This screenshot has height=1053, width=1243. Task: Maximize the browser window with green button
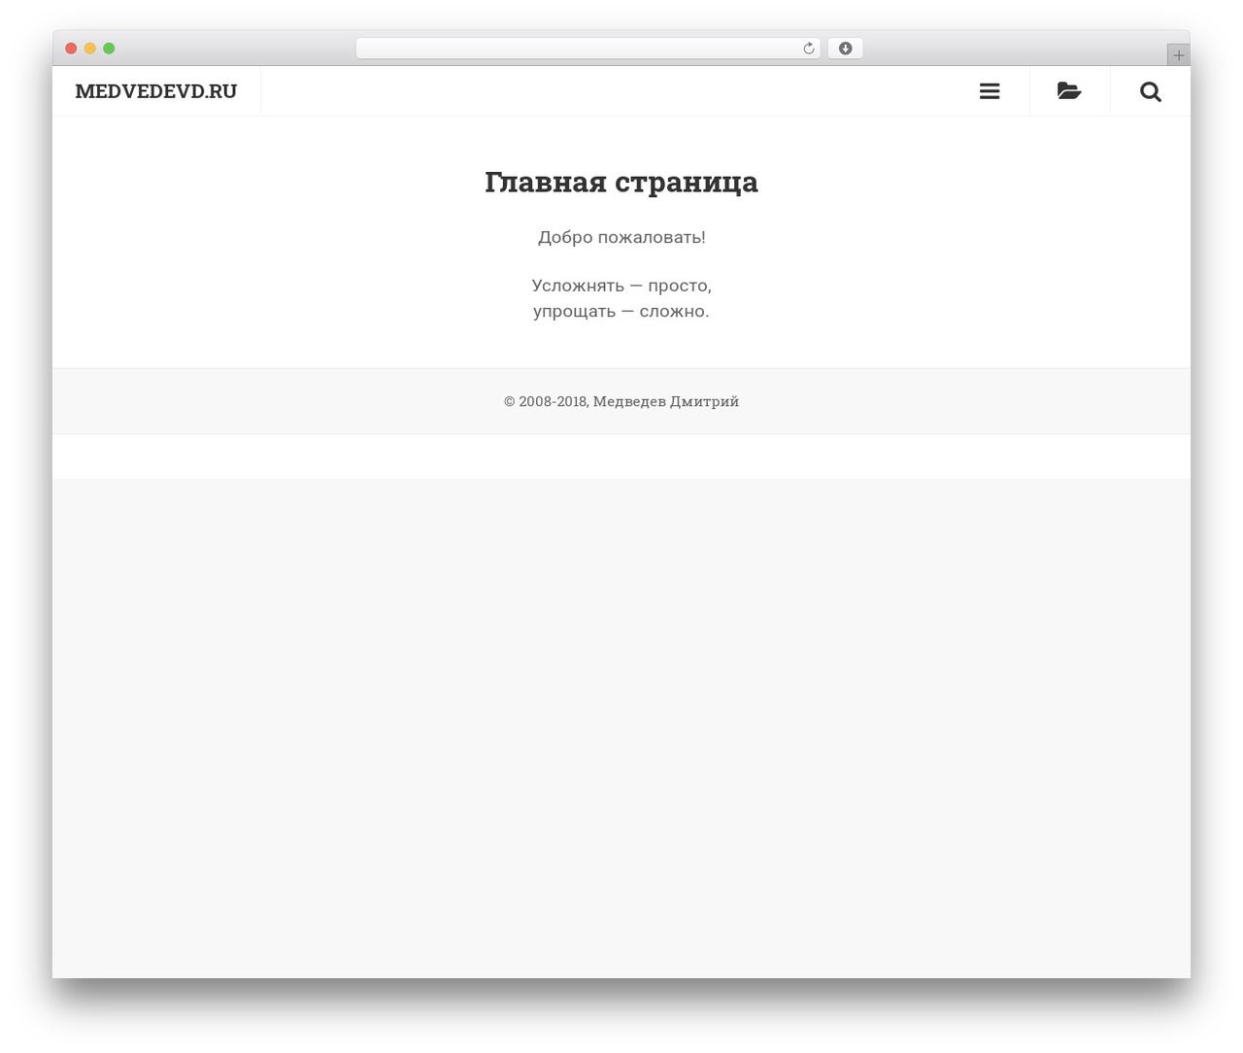coord(109,49)
